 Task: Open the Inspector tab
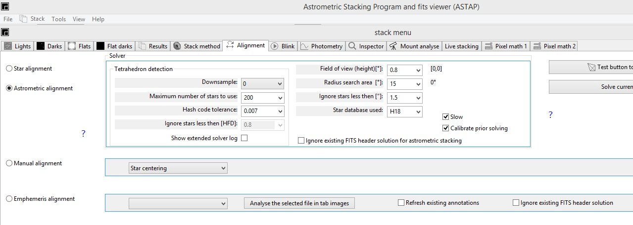tap(366, 46)
